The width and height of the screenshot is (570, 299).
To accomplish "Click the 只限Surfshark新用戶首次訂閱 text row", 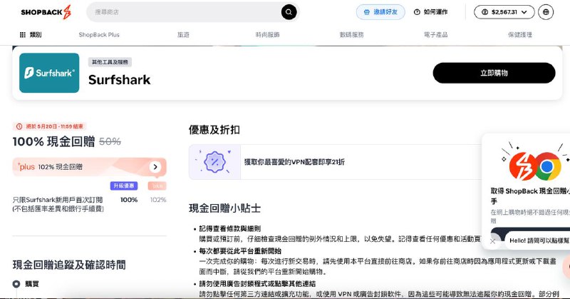I will coord(58,200).
